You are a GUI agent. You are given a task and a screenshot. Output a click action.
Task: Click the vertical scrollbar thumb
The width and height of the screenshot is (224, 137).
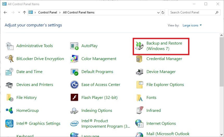(x=222, y=62)
